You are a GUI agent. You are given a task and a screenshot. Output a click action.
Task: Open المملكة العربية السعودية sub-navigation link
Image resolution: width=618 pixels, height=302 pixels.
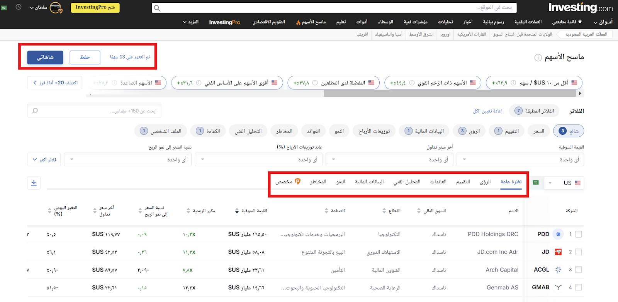pyautogui.click(x=586, y=34)
